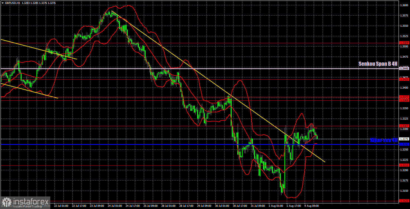Click the 1.3575 price scale value
410x209 pixels.
pyautogui.click(x=404, y=16)
